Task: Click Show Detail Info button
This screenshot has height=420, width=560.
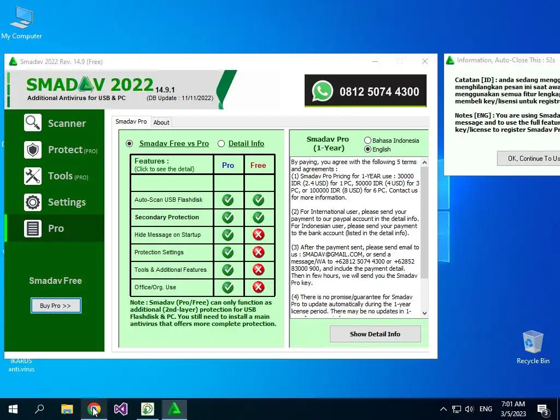Action: (375, 334)
